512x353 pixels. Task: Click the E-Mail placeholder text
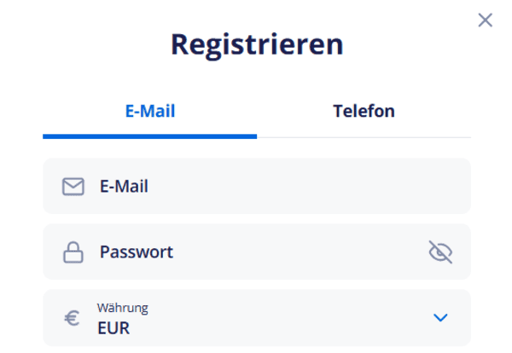coord(124,186)
